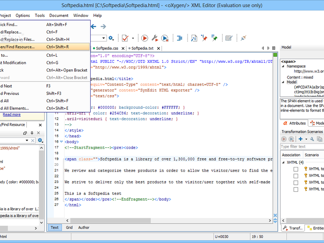
Task: Switch to the Softpedia.txt tab
Action: click(x=141, y=48)
